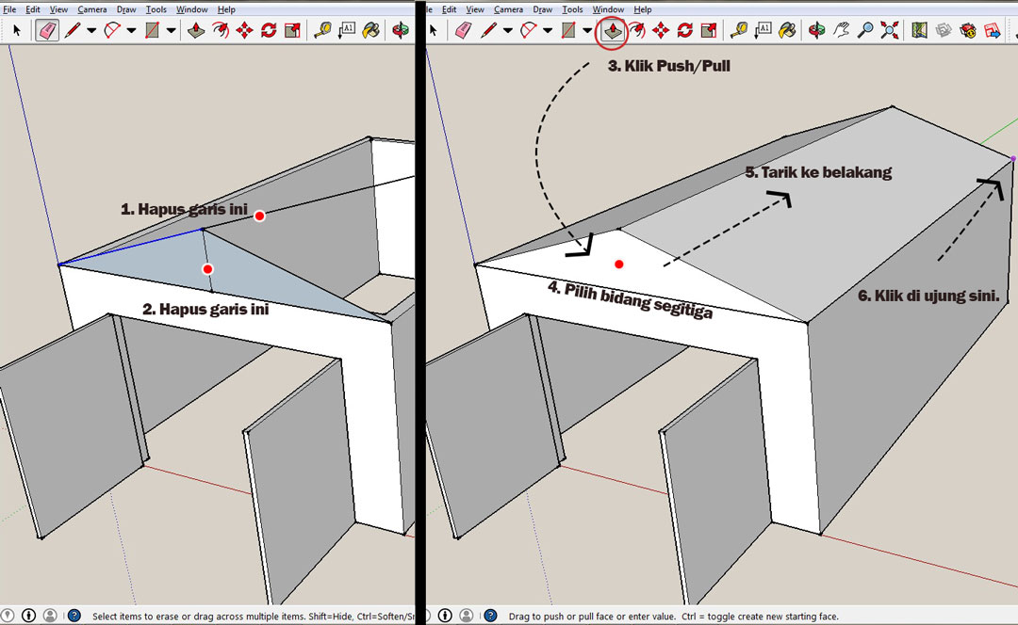Click the sign-in profile icon in left status bar
1018x625 pixels.
point(50,616)
